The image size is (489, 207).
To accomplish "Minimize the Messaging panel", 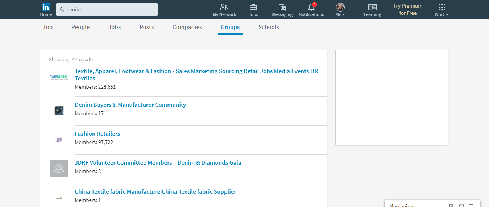I will click(x=471, y=205).
